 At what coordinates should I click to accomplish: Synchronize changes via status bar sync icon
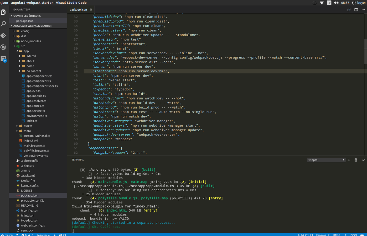click(x=17, y=235)
